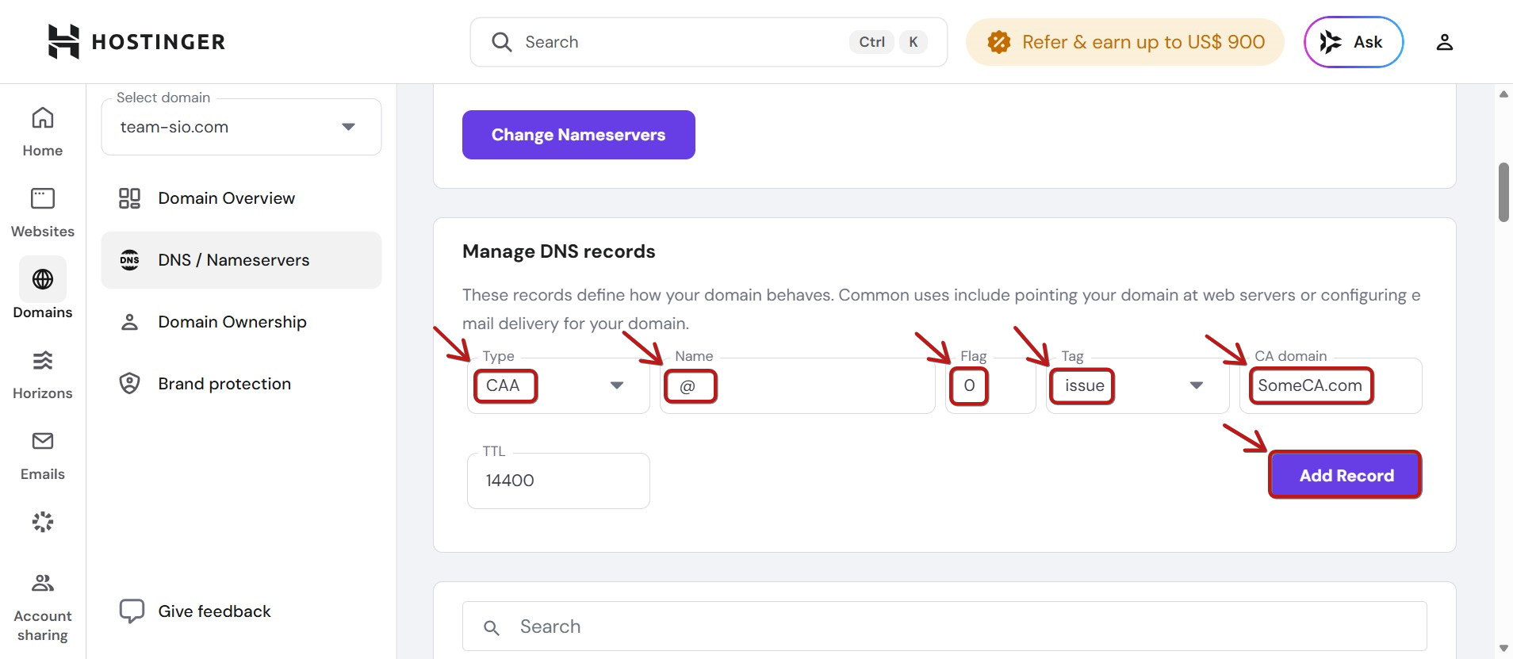The image size is (1513, 659).
Task: Expand the record Type dropdown showing CAA
Action: (558, 385)
